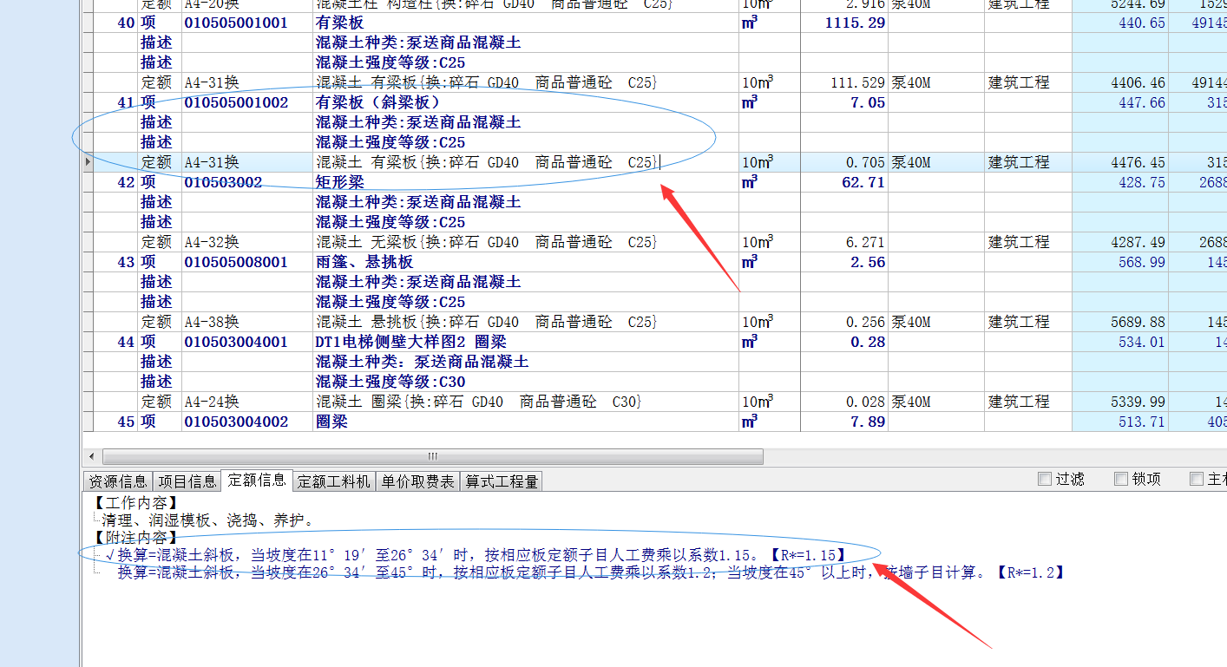The height and width of the screenshot is (667, 1227).
Task: Switch to the 资源信息 tab
Action: pos(118,481)
